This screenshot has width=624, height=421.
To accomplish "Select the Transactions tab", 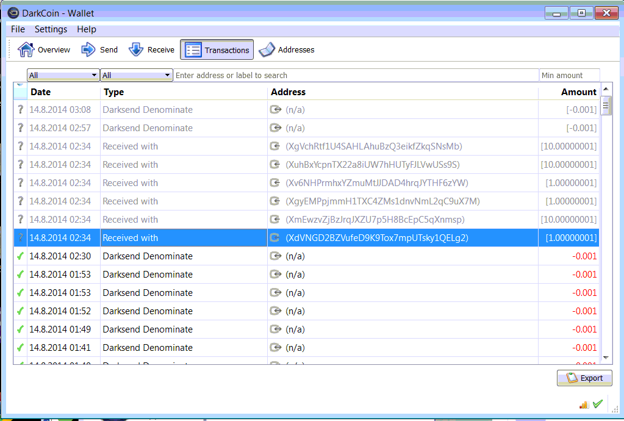I will click(217, 50).
